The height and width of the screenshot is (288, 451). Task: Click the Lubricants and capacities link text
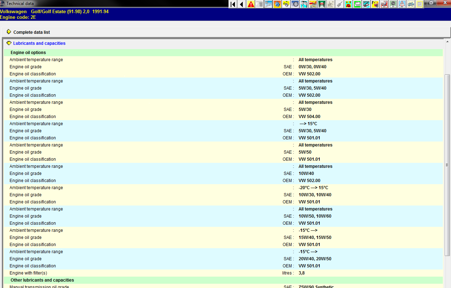[x=39, y=43]
